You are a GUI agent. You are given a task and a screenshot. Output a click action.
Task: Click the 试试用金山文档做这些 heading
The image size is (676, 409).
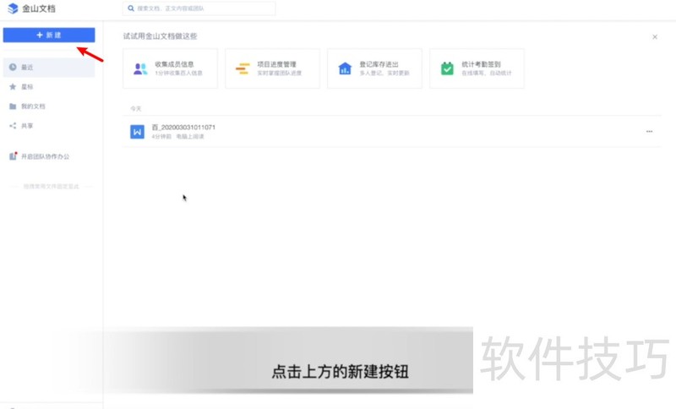[x=160, y=36]
